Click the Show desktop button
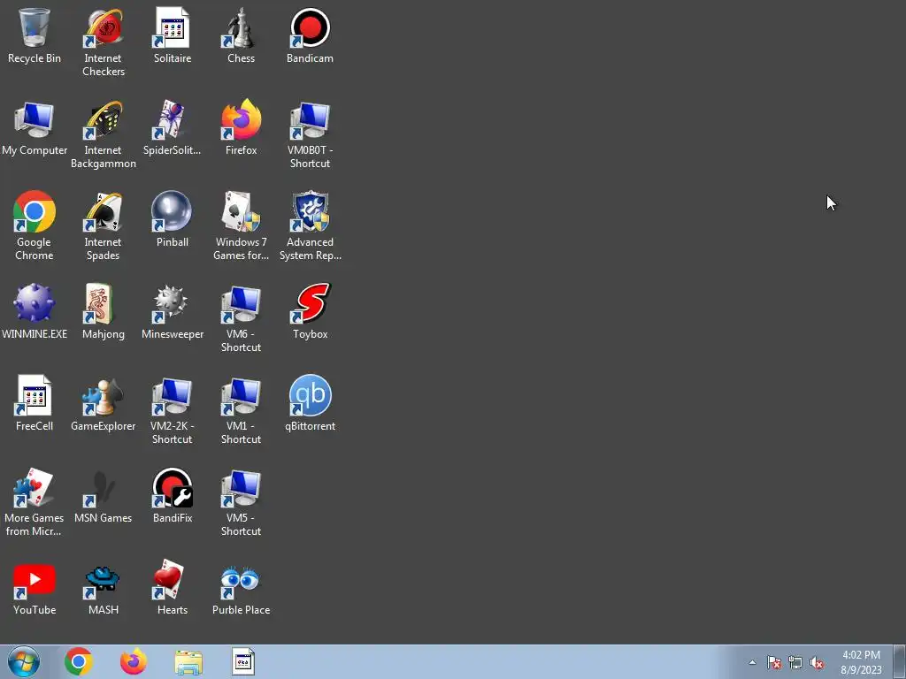 click(x=900, y=662)
